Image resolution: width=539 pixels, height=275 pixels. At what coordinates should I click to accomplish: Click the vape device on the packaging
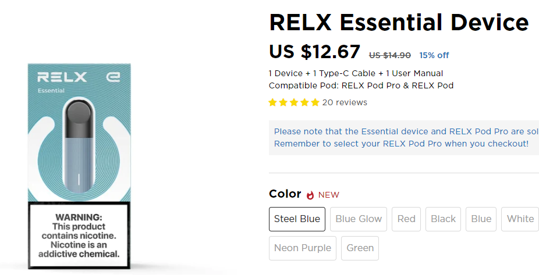pyautogui.click(x=79, y=144)
